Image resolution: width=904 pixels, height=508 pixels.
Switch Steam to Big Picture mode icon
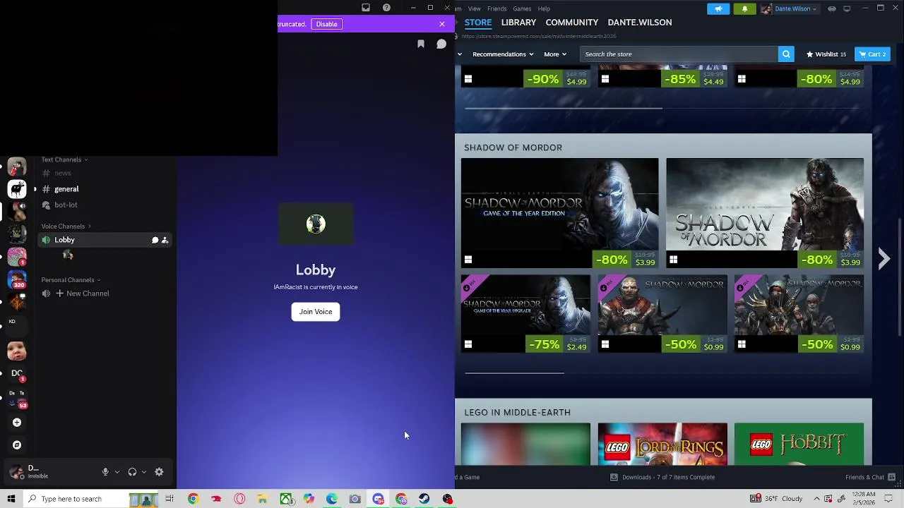(847, 8)
